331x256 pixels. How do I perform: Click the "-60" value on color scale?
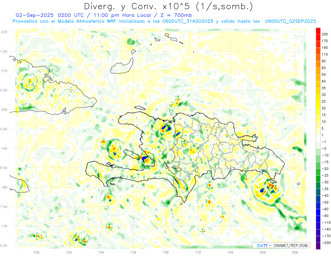pyautogui.click(x=325, y=209)
